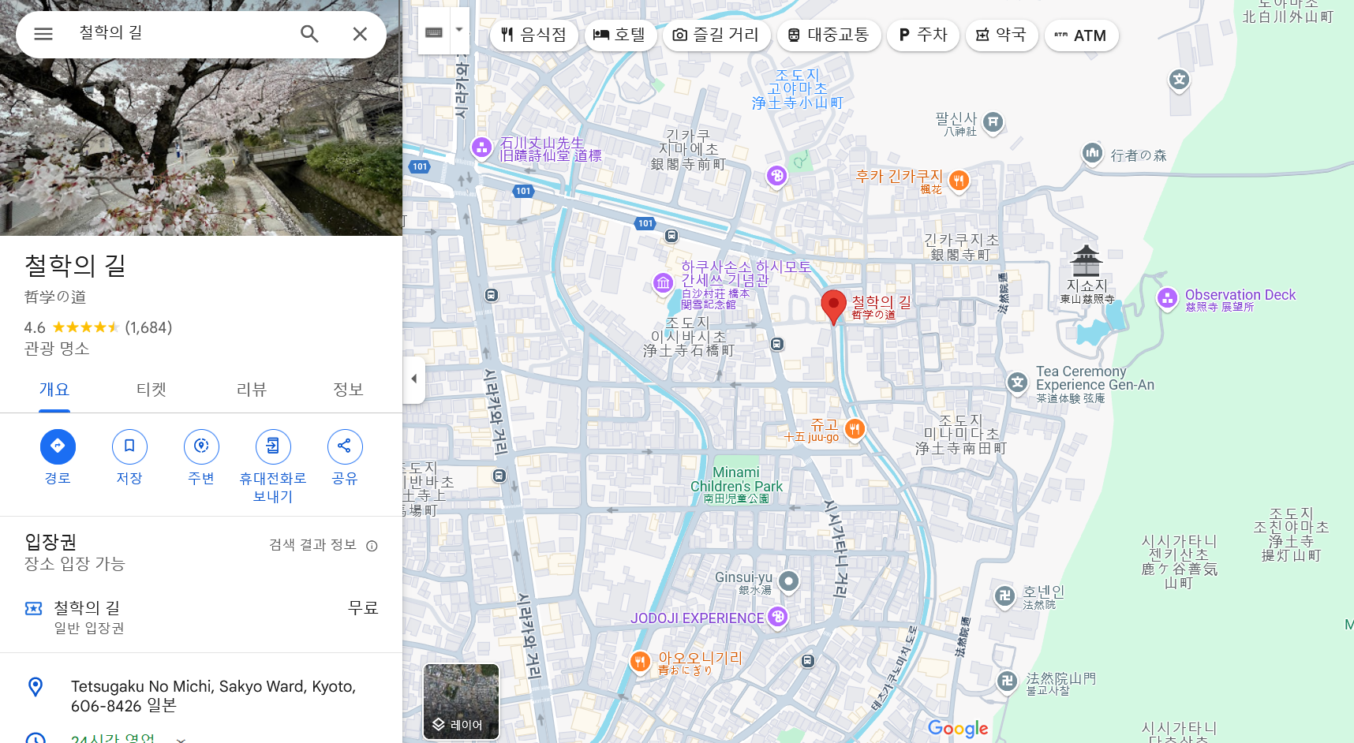This screenshot has height=743, width=1354.
Task: Click the 쥬고 juu-go restaurant marker
Action: click(x=855, y=429)
